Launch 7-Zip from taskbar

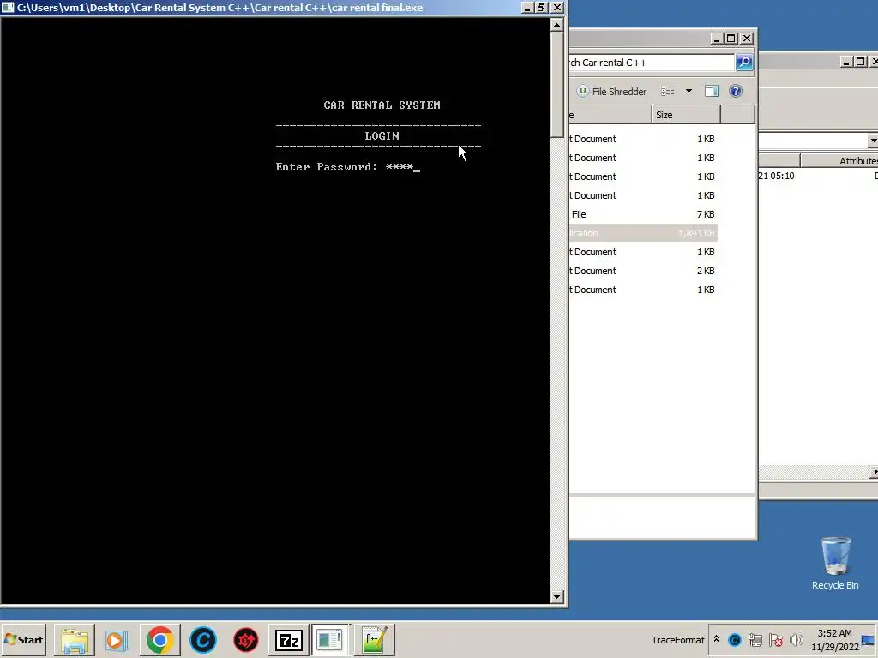click(x=289, y=639)
